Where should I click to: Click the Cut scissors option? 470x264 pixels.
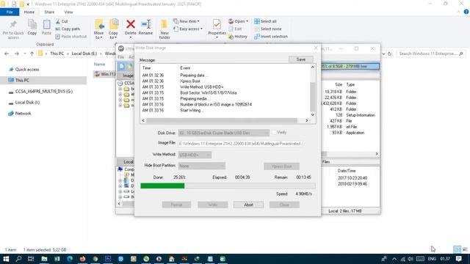(62, 21)
